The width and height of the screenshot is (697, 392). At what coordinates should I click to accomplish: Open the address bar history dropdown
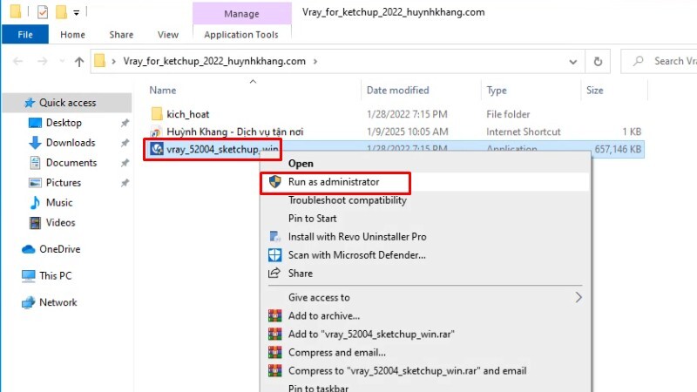573,61
